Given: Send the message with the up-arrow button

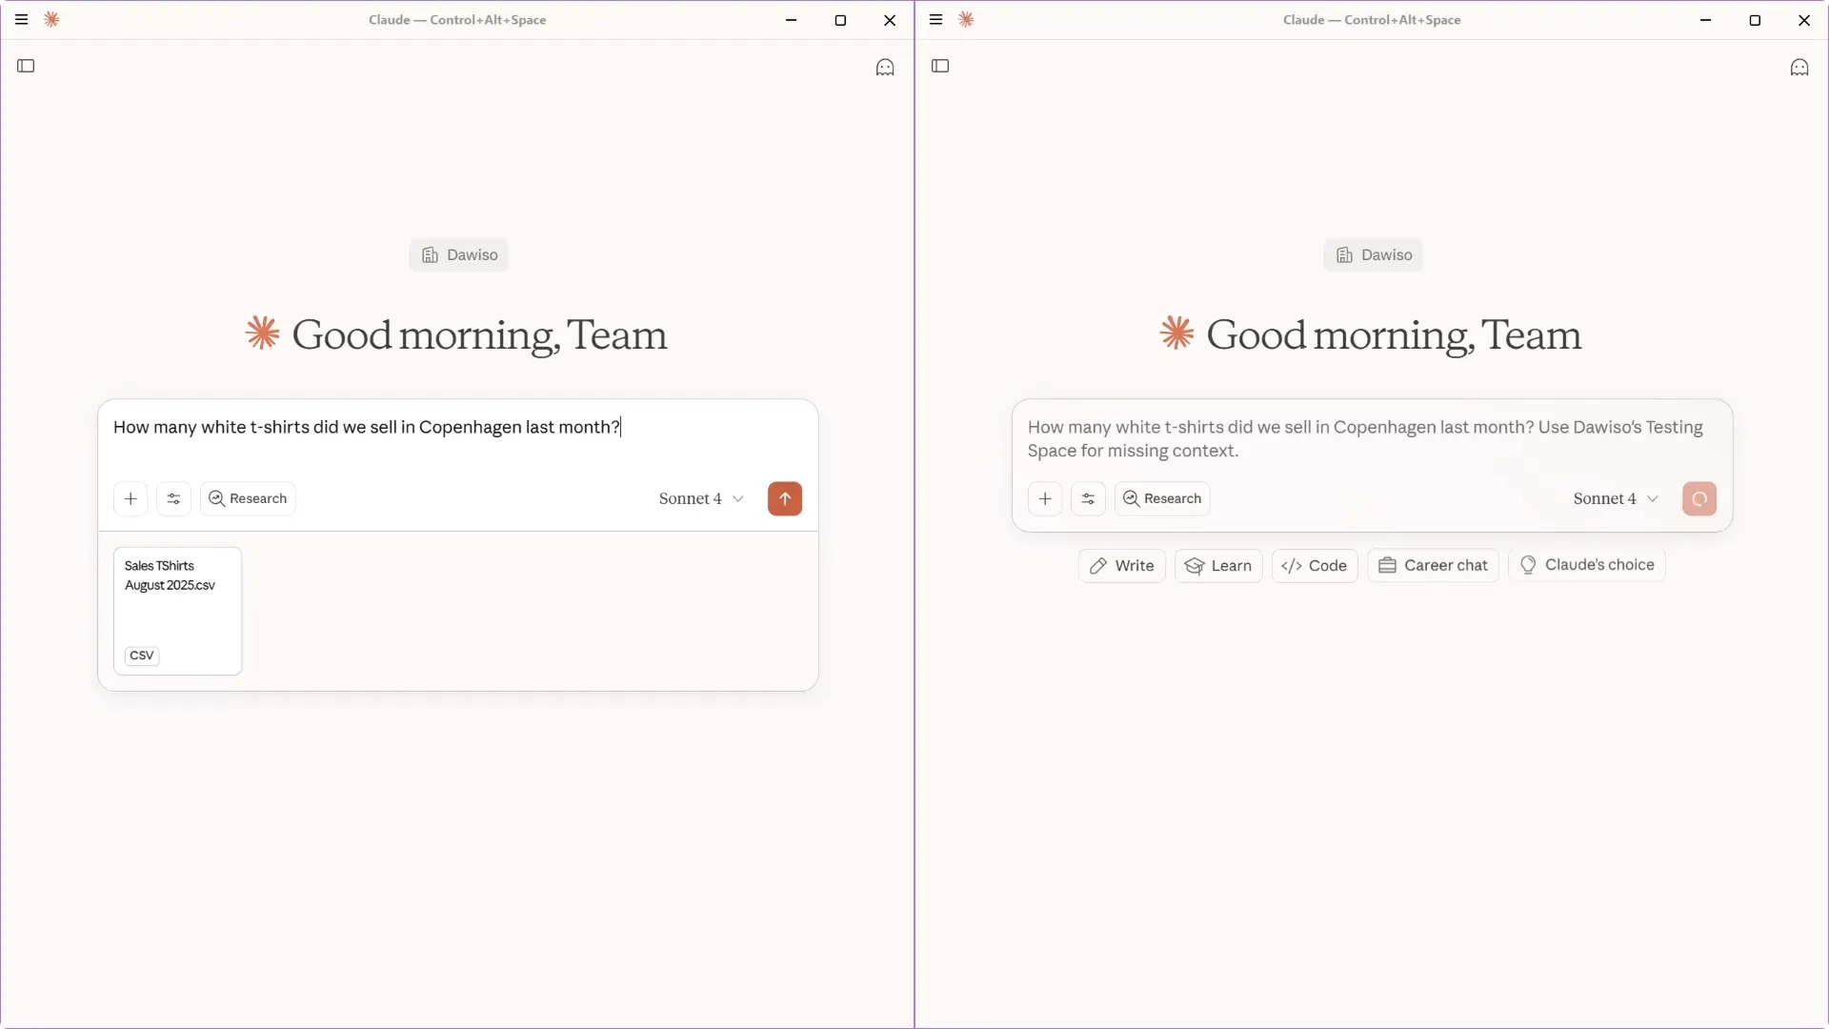Looking at the screenshot, I should [785, 498].
